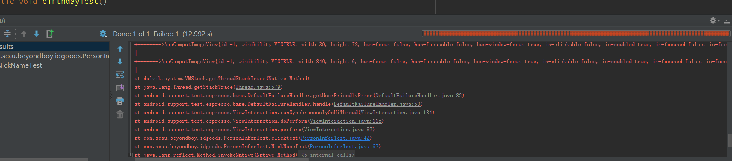Screen dimensions: 732x161
Task: Click the AppCompatImageView width=840 log line
Action: 430,62
